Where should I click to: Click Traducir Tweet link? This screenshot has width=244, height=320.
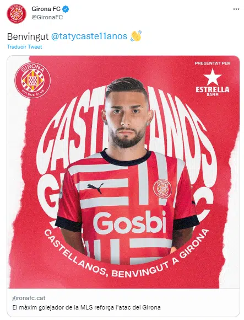pos(24,47)
